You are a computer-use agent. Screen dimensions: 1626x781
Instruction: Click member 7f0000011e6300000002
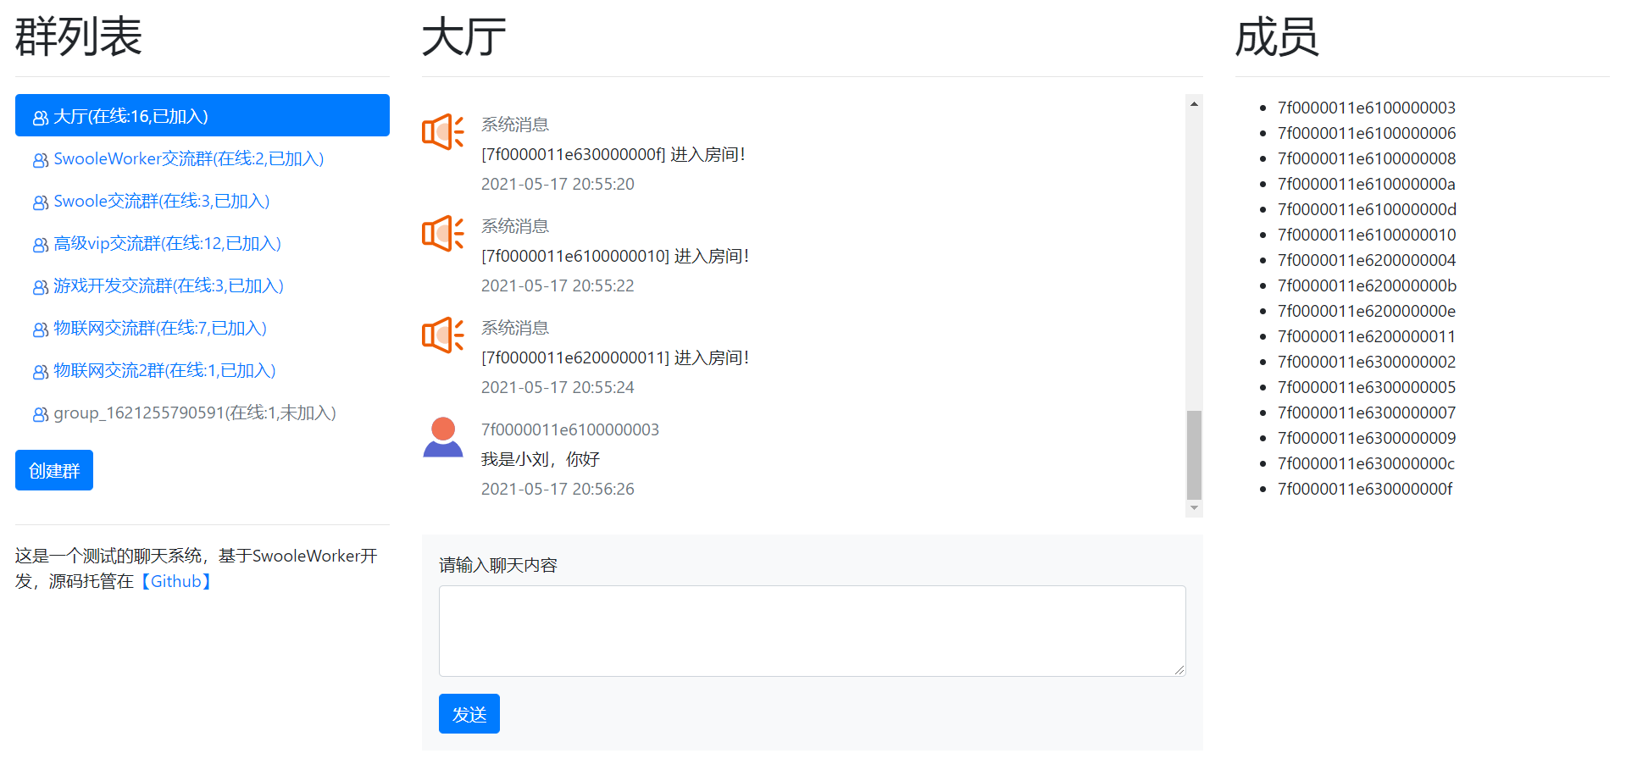[x=1367, y=362]
